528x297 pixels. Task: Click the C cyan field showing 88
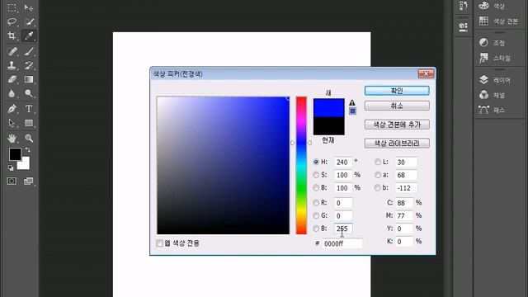403,203
